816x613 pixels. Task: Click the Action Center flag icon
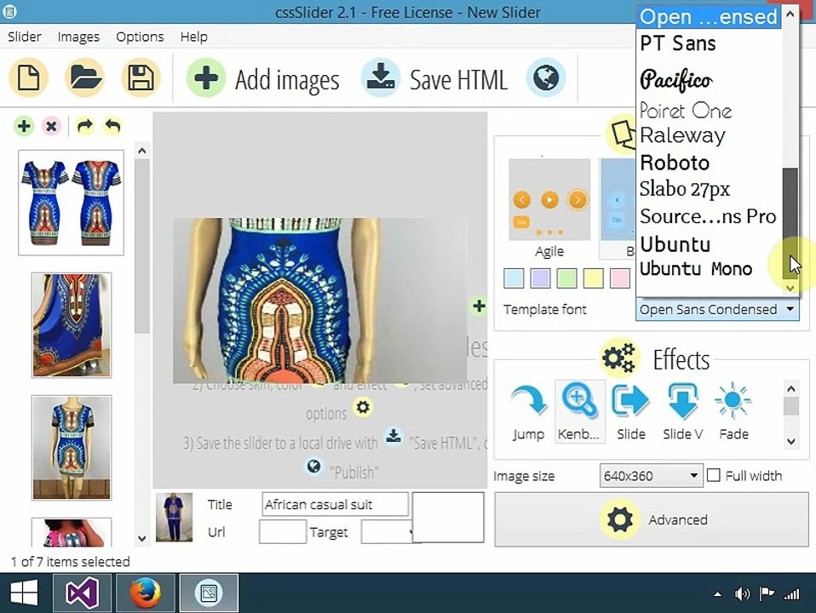766,593
